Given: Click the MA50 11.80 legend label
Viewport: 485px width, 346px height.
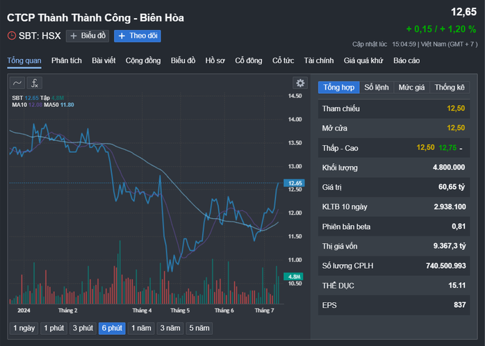Looking at the screenshot, I should click(59, 105).
